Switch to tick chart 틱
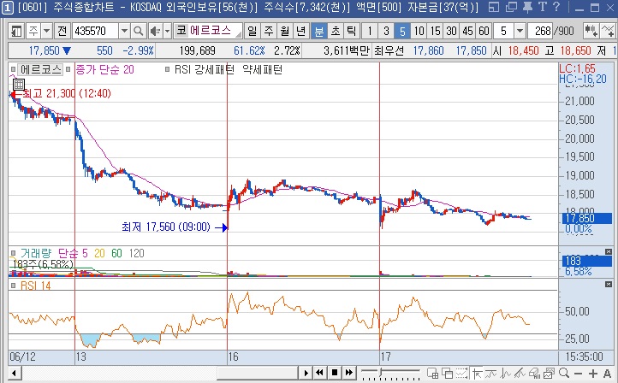The height and width of the screenshot is (383, 618). 351,31
